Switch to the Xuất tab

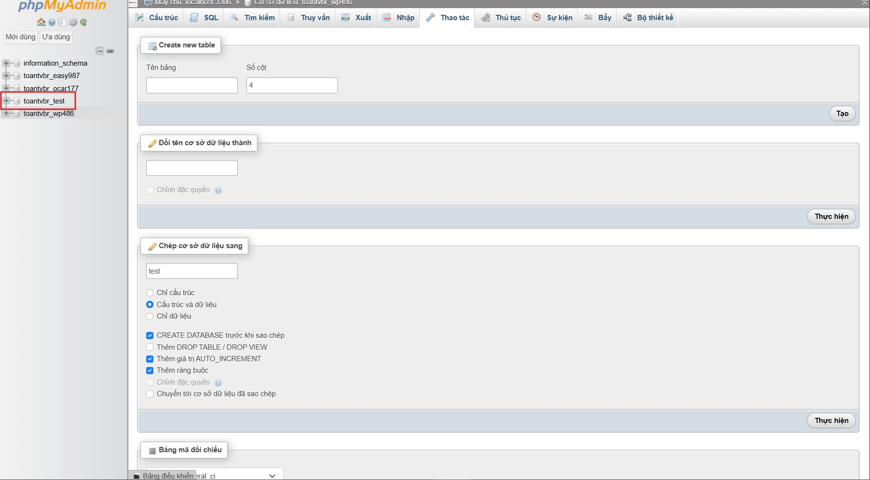coord(355,17)
